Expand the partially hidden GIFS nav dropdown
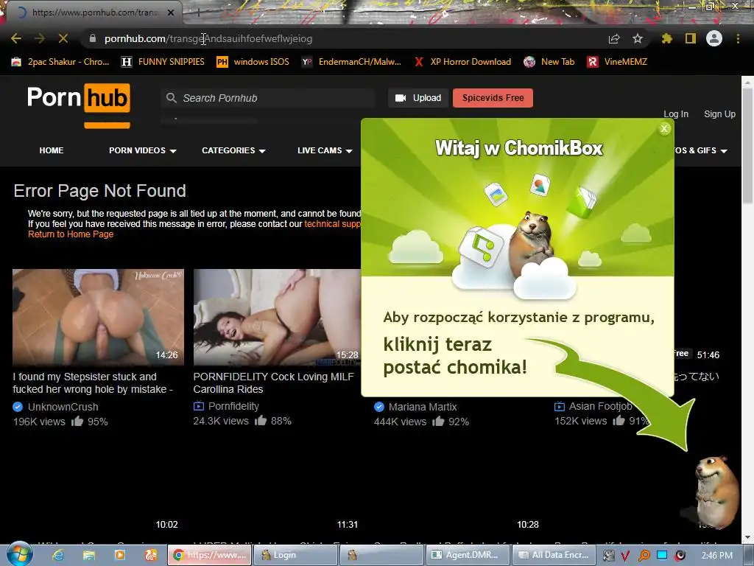The image size is (754, 566). tap(701, 150)
